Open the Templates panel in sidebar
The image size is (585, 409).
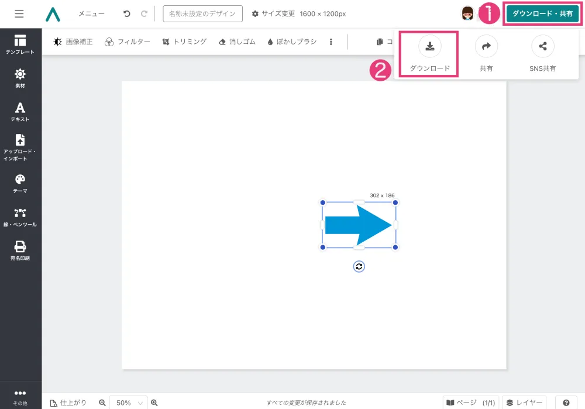20,44
